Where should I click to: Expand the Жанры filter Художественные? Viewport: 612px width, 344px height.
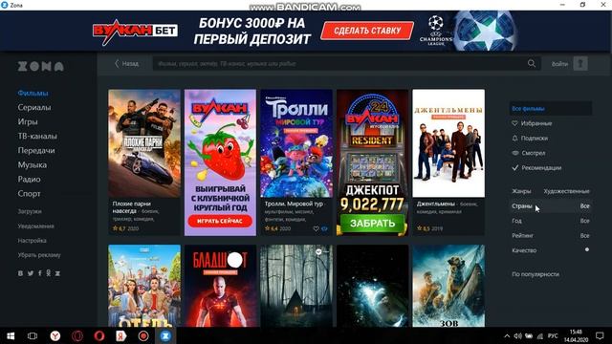point(551,191)
